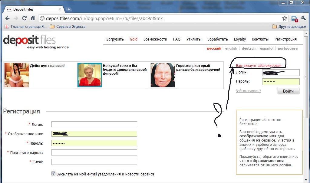Switch language to portuguese

tap(288, 48)
